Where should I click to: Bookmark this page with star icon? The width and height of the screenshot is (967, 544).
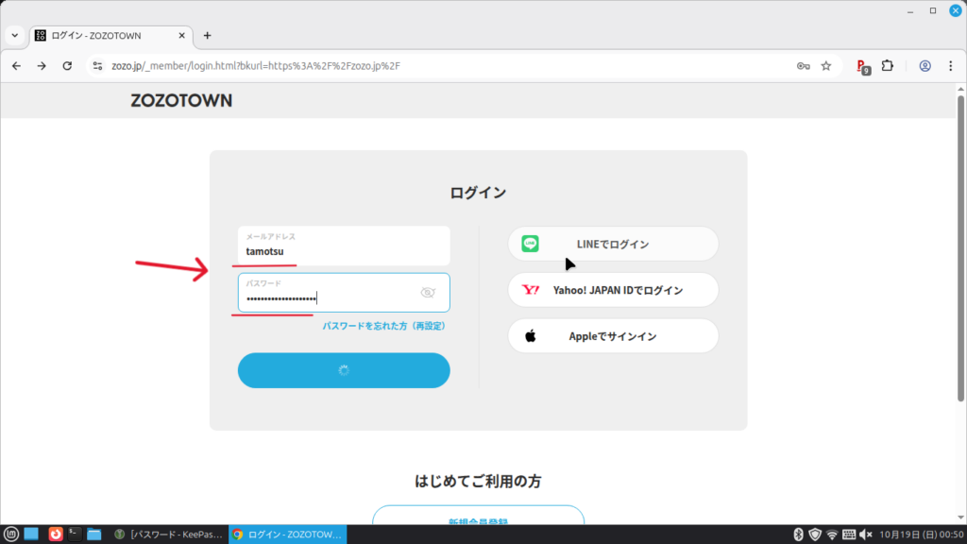pyautogui.click(x=826, y=66)
